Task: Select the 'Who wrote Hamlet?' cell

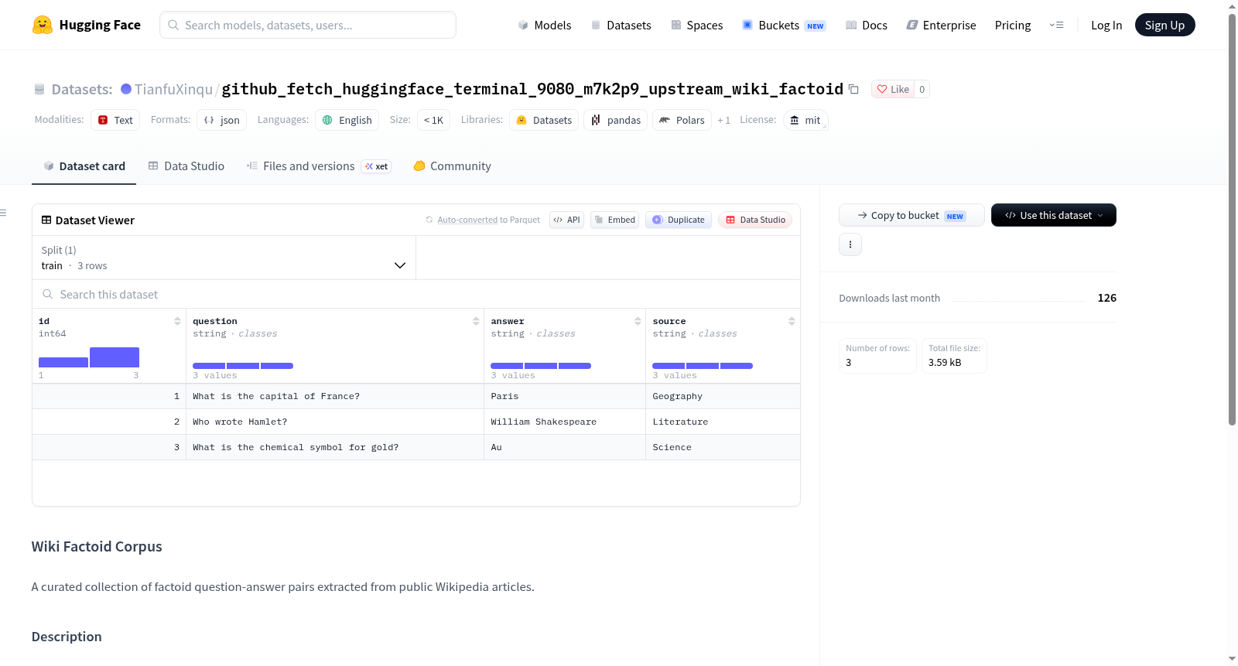Action: pyautogui.click(x=334, y=422)
